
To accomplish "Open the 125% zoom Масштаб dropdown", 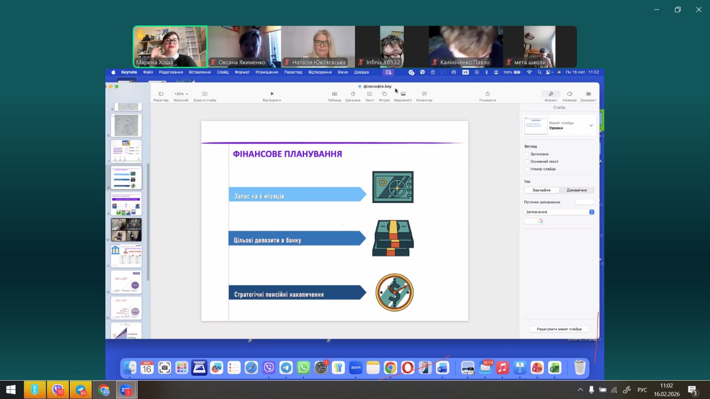I will point(181,94).
